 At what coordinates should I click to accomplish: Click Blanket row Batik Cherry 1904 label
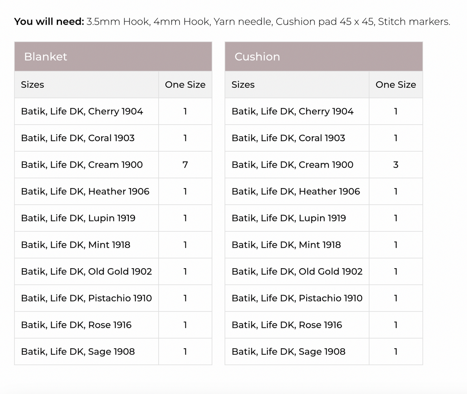(x=82, y=111)
